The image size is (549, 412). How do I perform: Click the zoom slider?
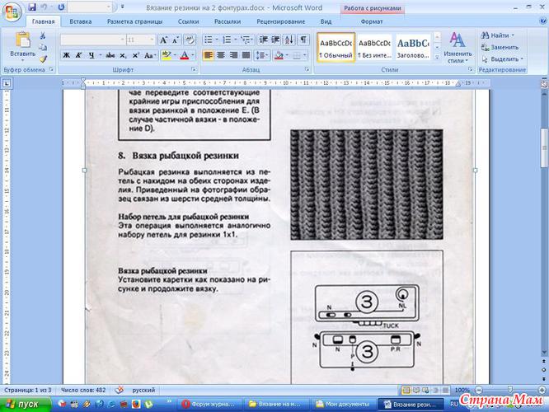[x=509, y=390]
